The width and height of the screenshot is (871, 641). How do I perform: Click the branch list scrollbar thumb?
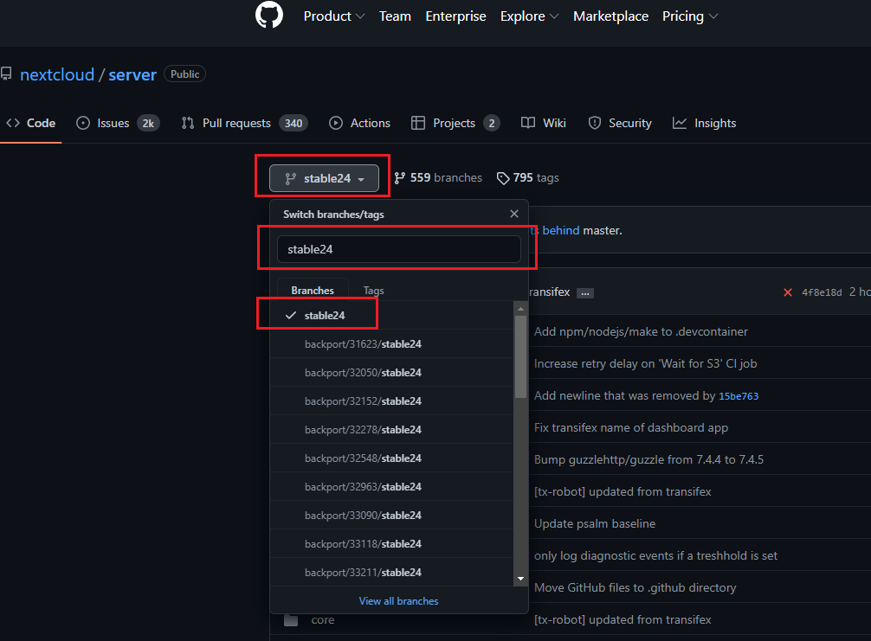coord(520,357)
